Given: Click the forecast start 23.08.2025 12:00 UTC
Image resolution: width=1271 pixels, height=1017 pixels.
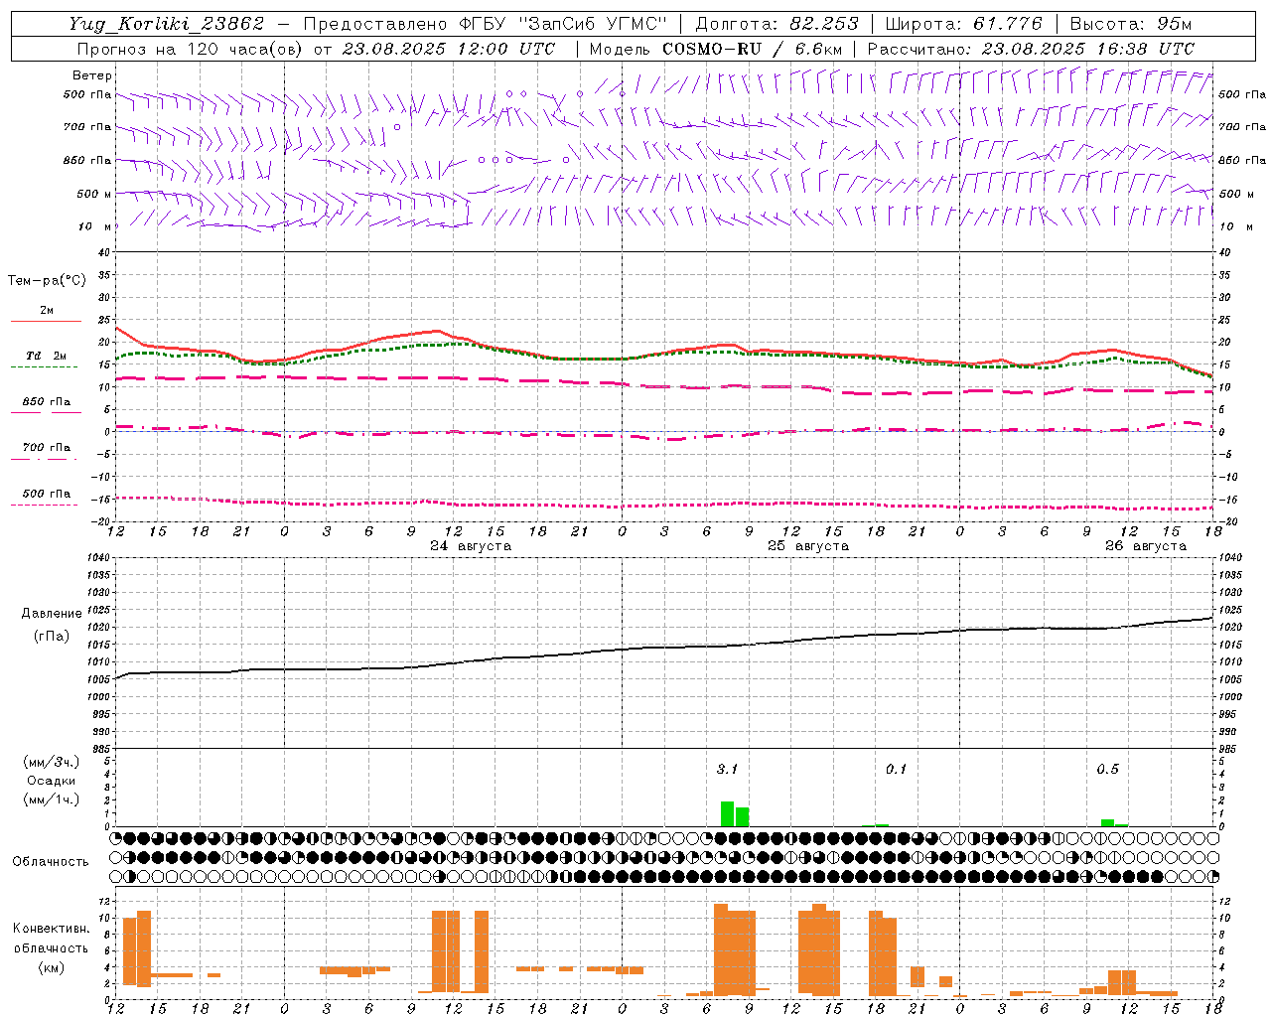Looking at the screenshot, I should click(x=449, y=49).
